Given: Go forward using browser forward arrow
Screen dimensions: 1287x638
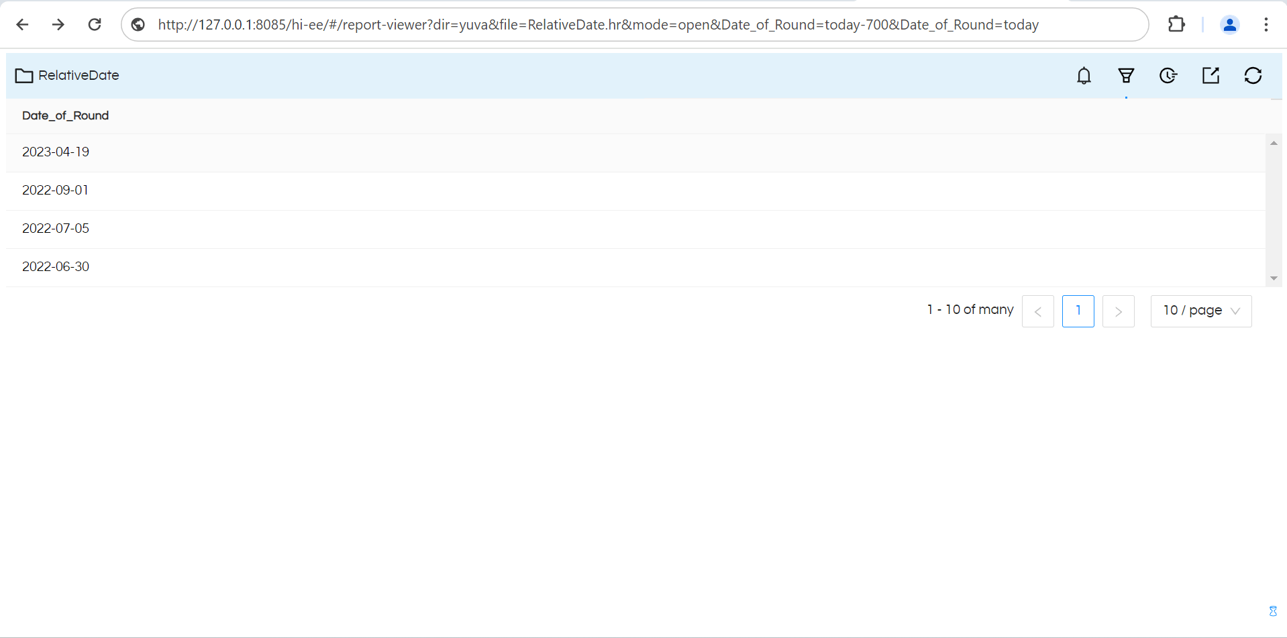Looking at the screenshot, I should coord(58,25).
